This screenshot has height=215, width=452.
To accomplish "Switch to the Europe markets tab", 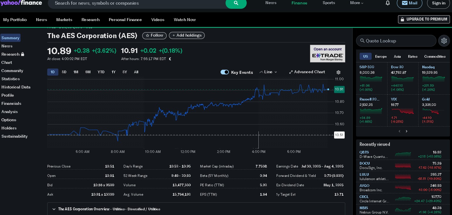I will (x=381, y=57).
